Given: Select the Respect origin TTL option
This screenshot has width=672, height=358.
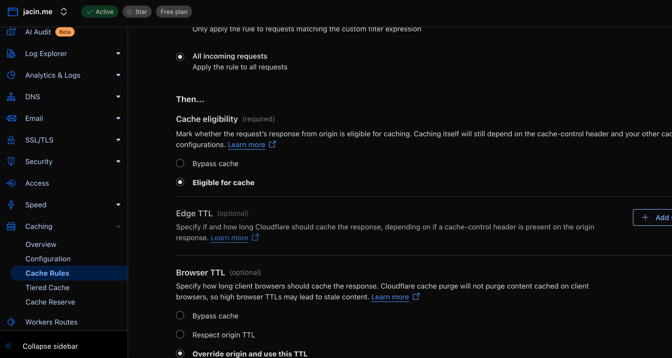Looking at the screenshot, I should click(180, 335).
